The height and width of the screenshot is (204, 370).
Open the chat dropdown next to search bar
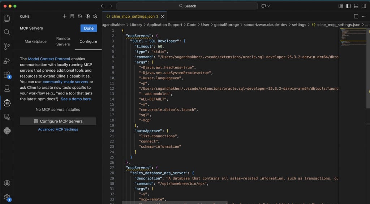point(268,6)
